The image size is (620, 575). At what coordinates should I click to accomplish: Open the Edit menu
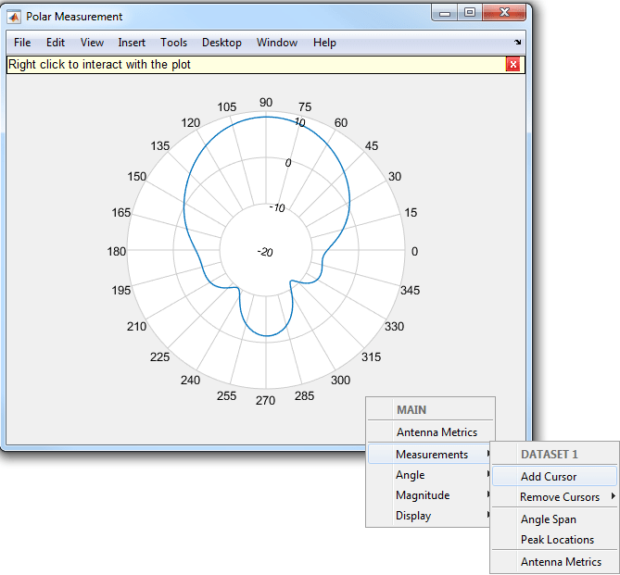(x=56, y=43)
